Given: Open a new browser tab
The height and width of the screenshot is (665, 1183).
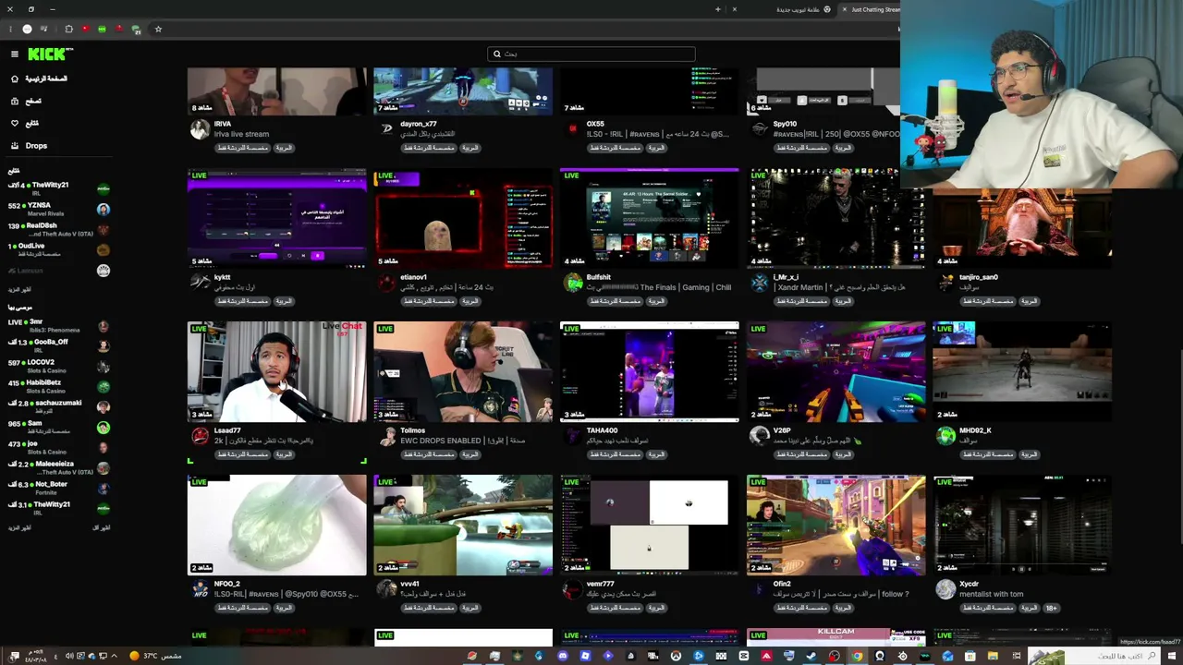Looking at the screenshot, I should pyautogui.click(x=718, y=9).
